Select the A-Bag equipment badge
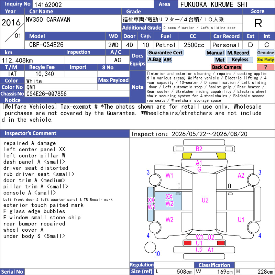Viewport: 275px width, 275px height. pyautogui.click(x=154, y=60)
